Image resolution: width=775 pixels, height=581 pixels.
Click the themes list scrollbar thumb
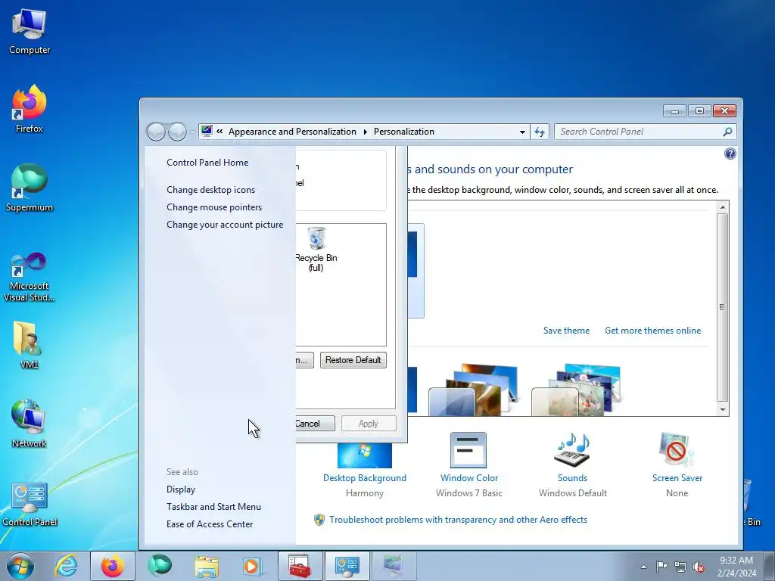coord(723,307)
